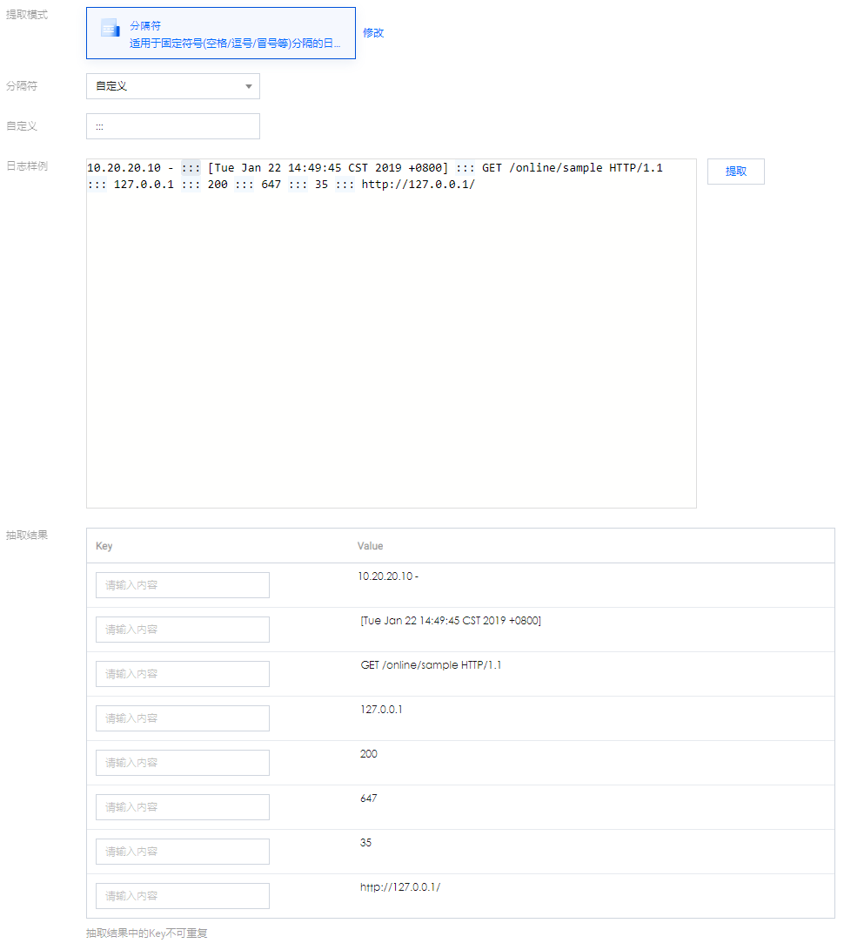This screenshot has width=844, height=950.
Task: Click inside the 日志样例 log sample textarea
Action: coord(391,348)
